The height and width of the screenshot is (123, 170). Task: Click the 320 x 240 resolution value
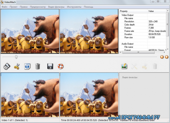pos(153,21)
